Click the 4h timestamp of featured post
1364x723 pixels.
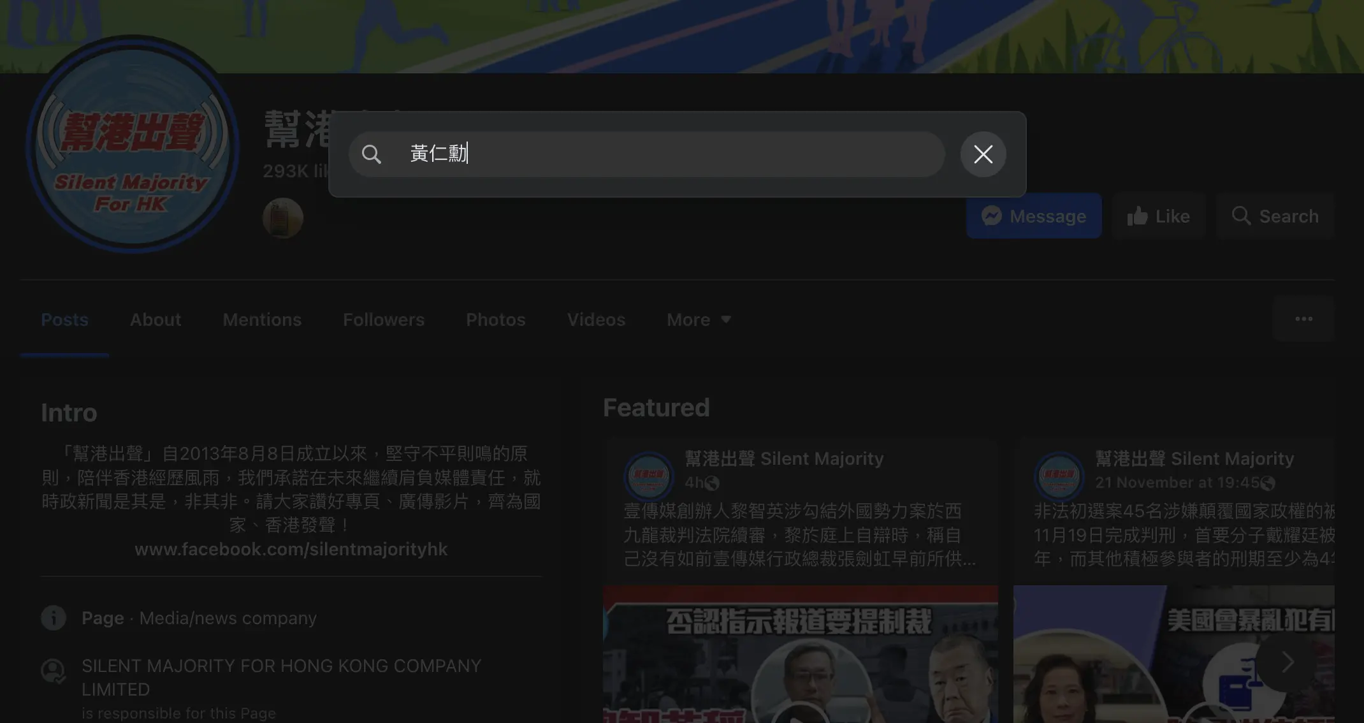point(694,483)
